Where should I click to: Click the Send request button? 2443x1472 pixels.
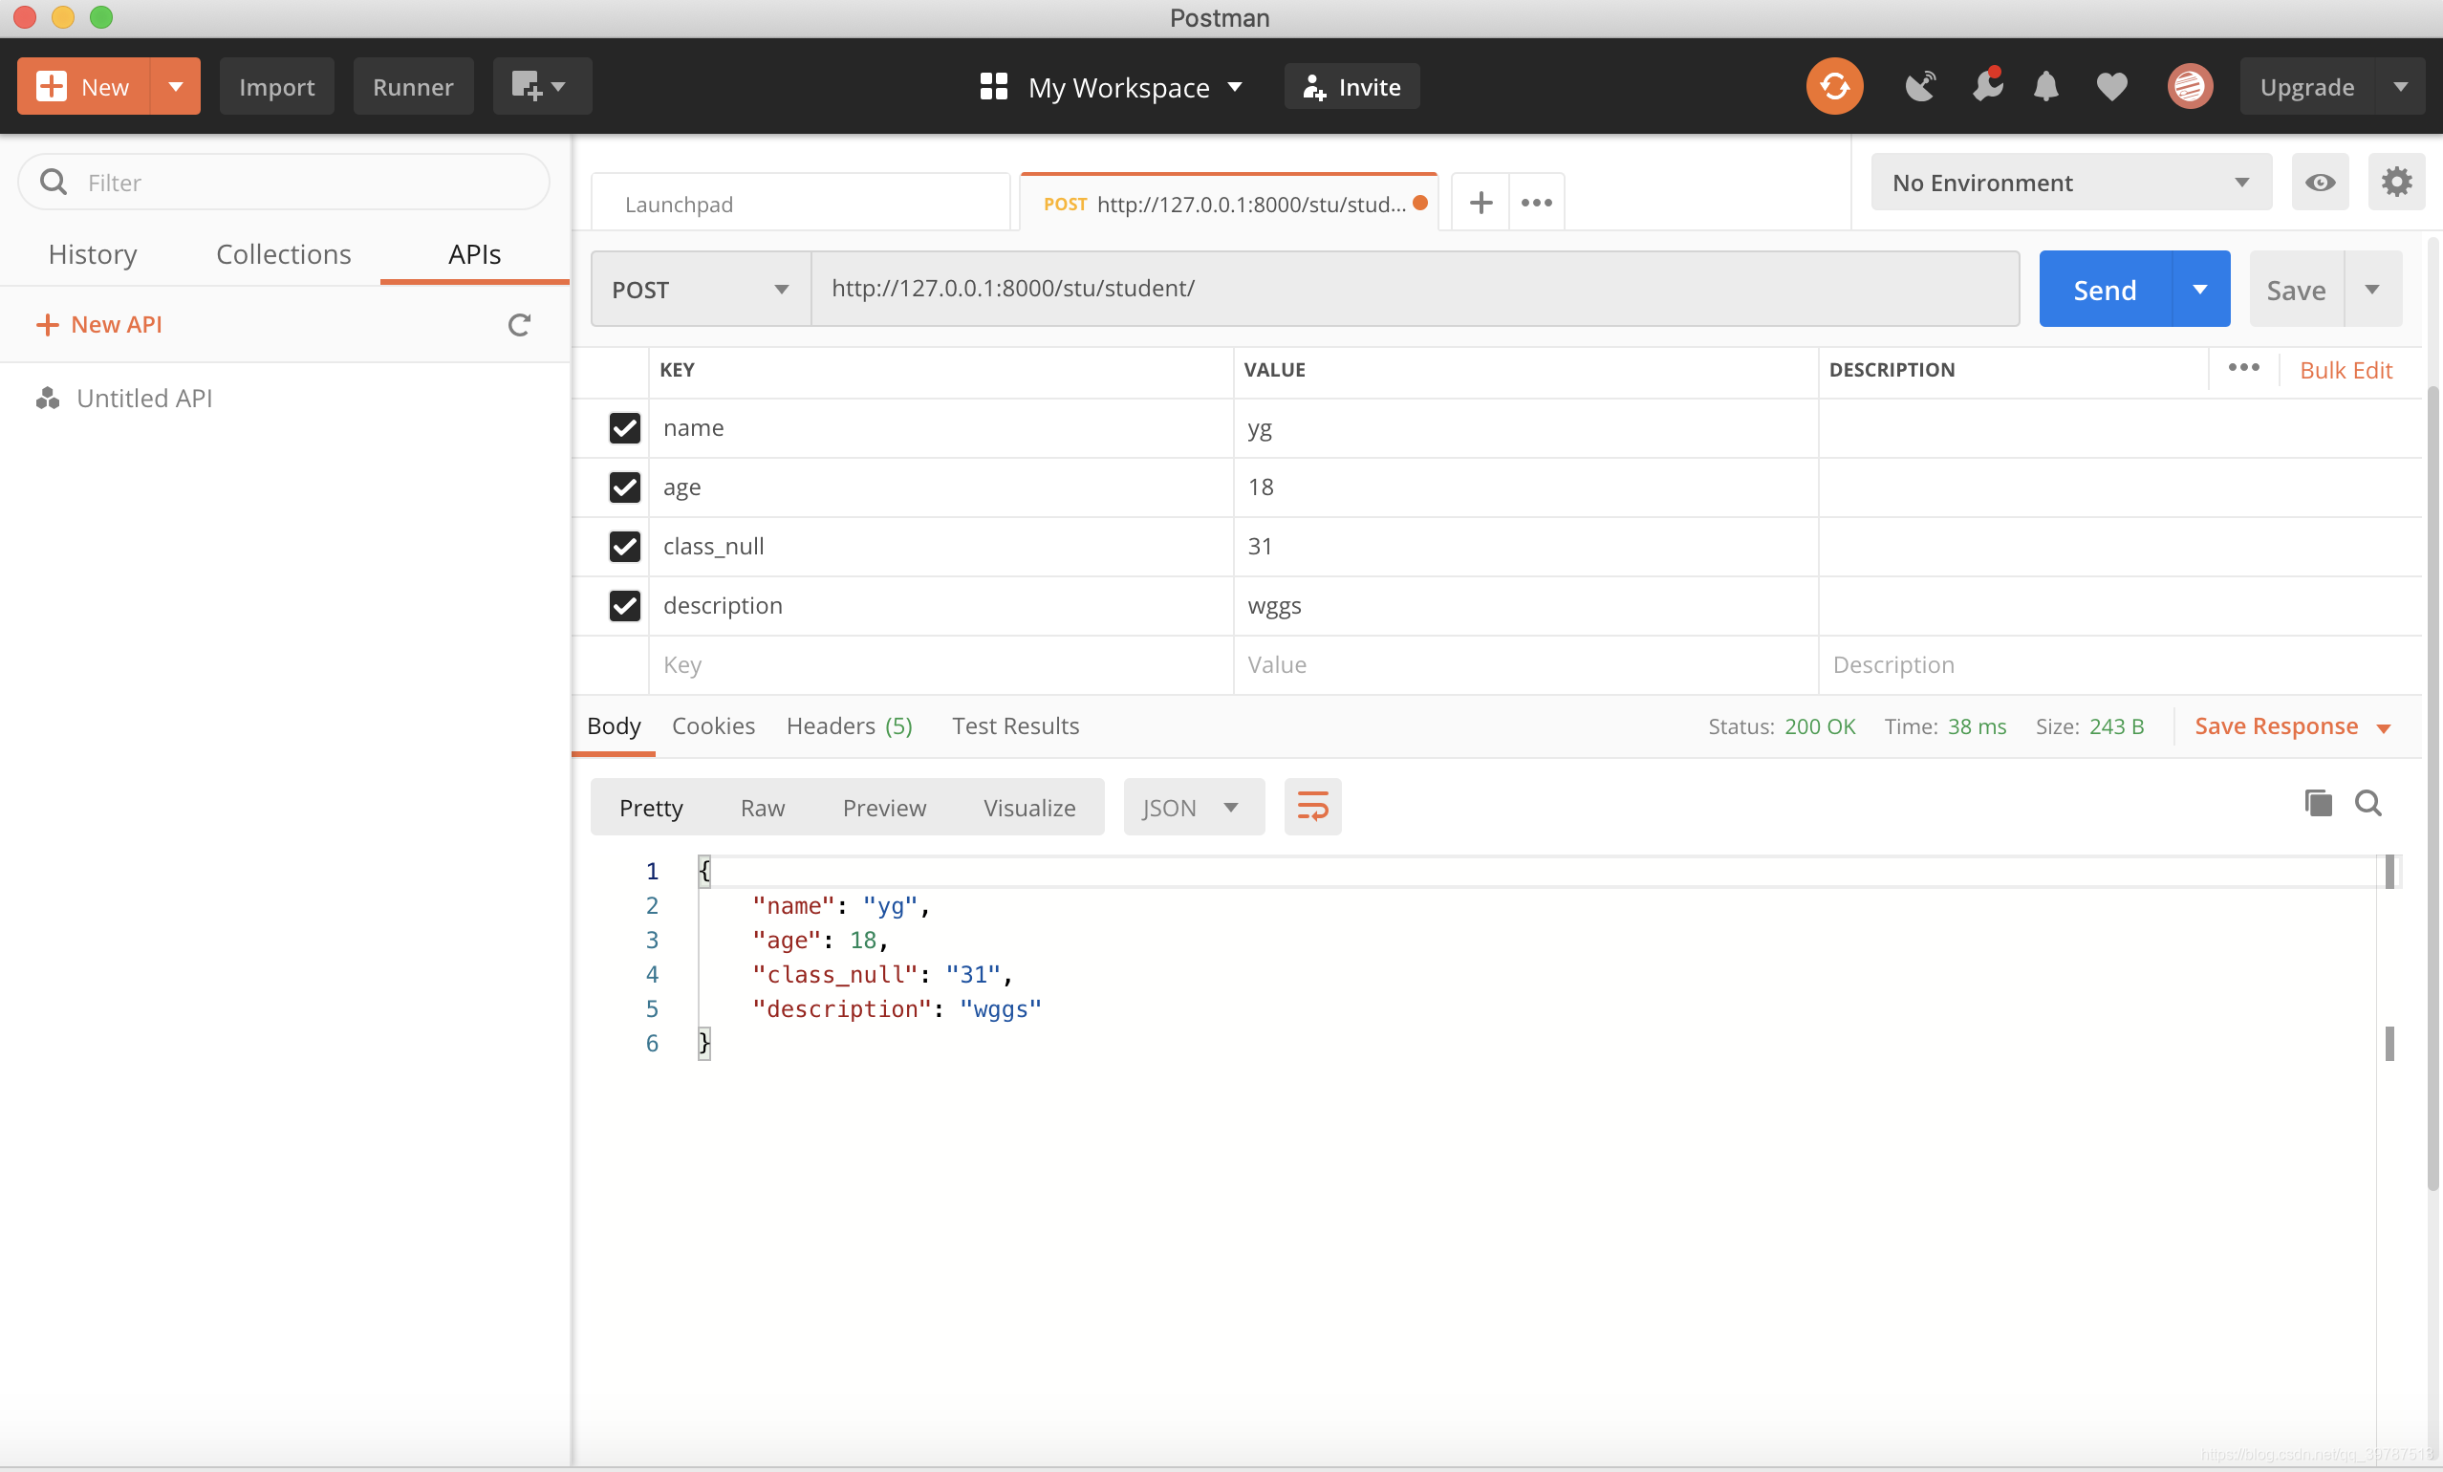pyautogui.click(x=2105, y=288)
